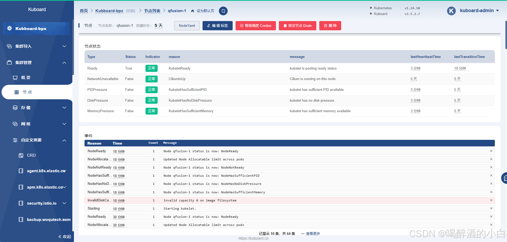
Task: Click the circular refresh icon in breadcrumb
Action: click(x=223, y=11)
